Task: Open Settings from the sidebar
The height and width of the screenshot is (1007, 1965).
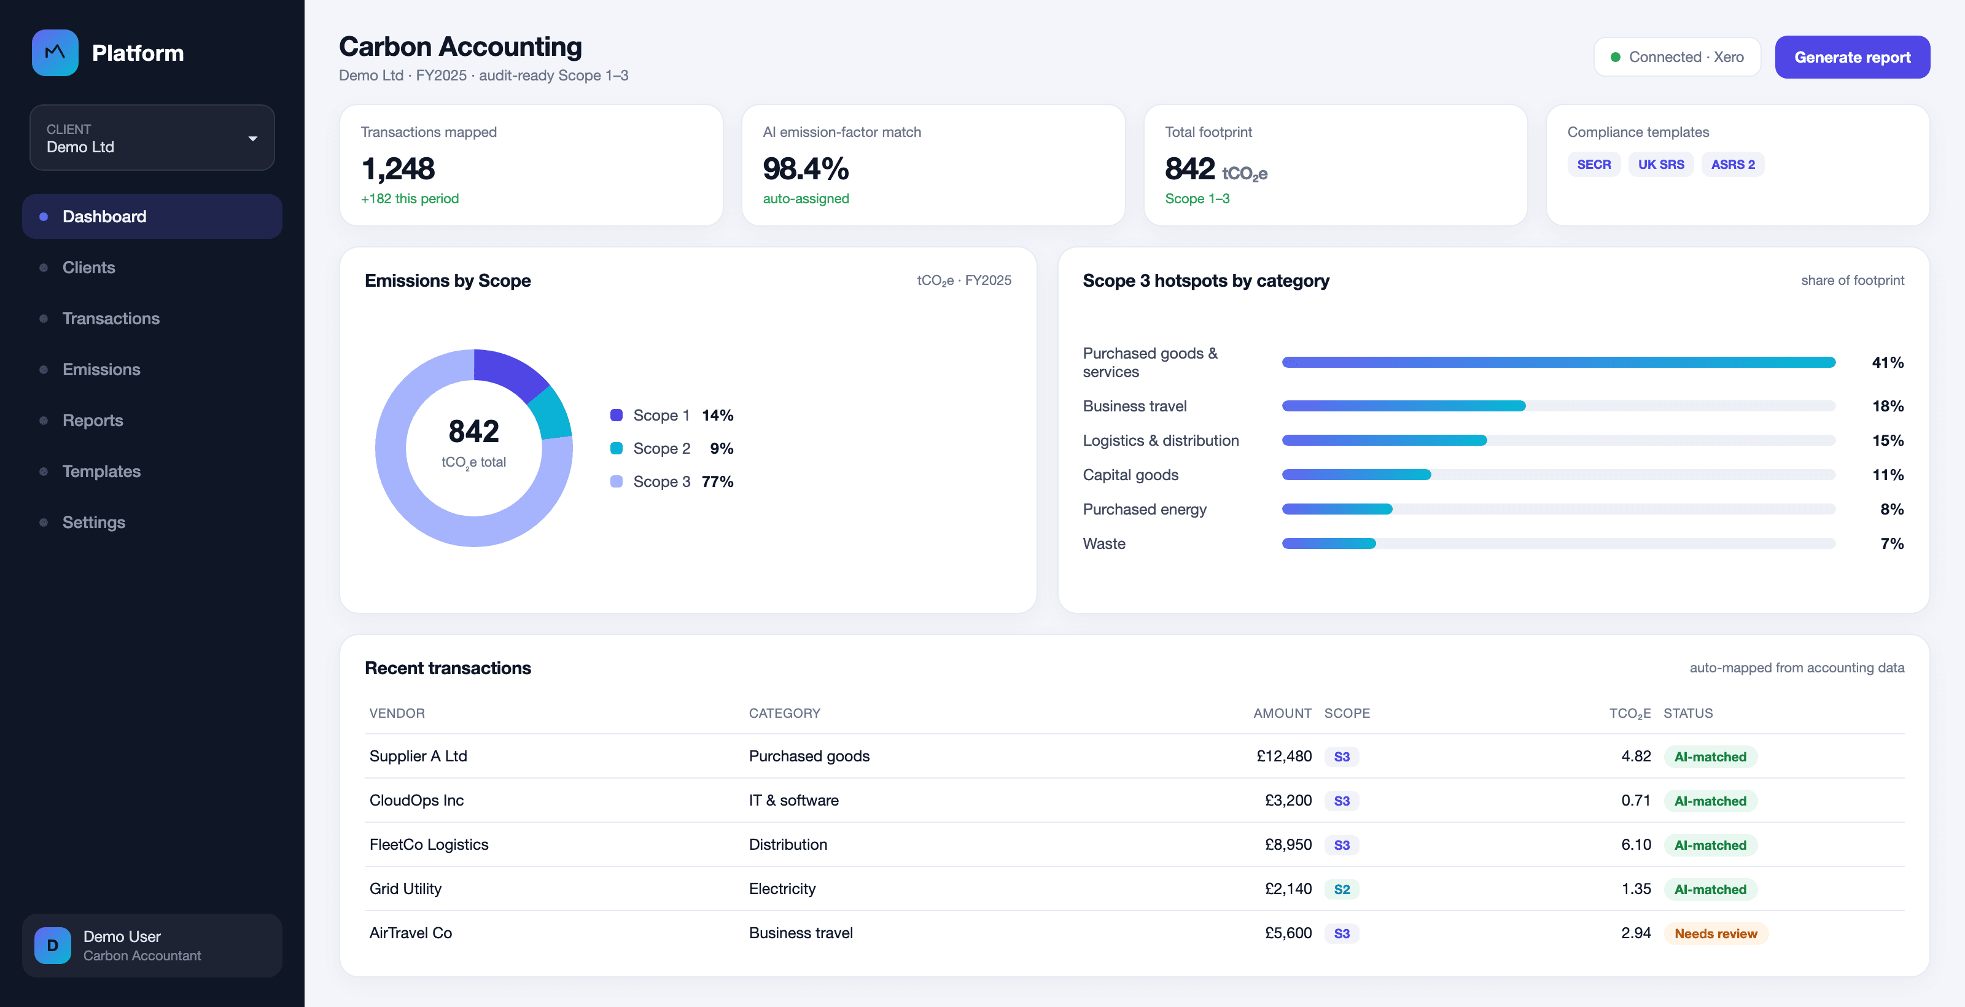Action: tap(152, 523)
